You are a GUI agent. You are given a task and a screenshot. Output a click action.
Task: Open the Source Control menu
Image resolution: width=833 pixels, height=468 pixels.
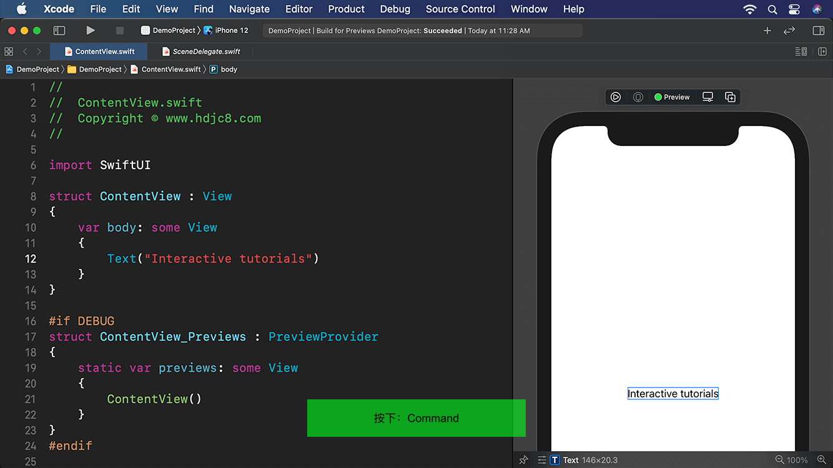(x=460, y=9)
